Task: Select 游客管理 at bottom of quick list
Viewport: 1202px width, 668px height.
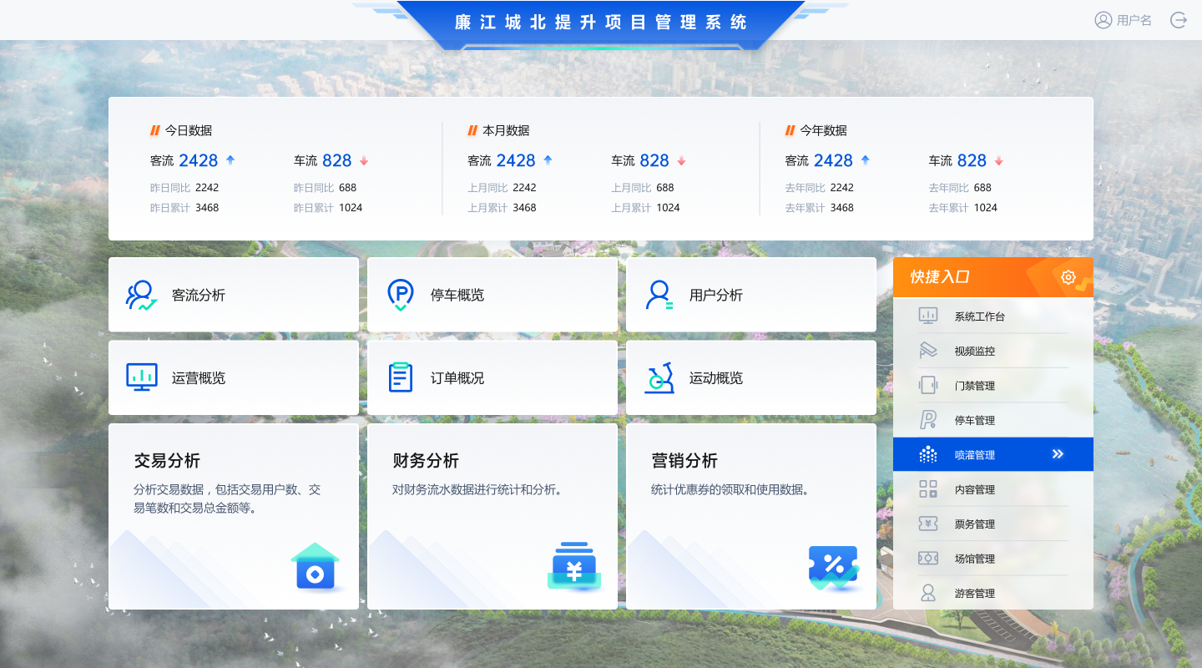Action: click(x=974, y=594)
